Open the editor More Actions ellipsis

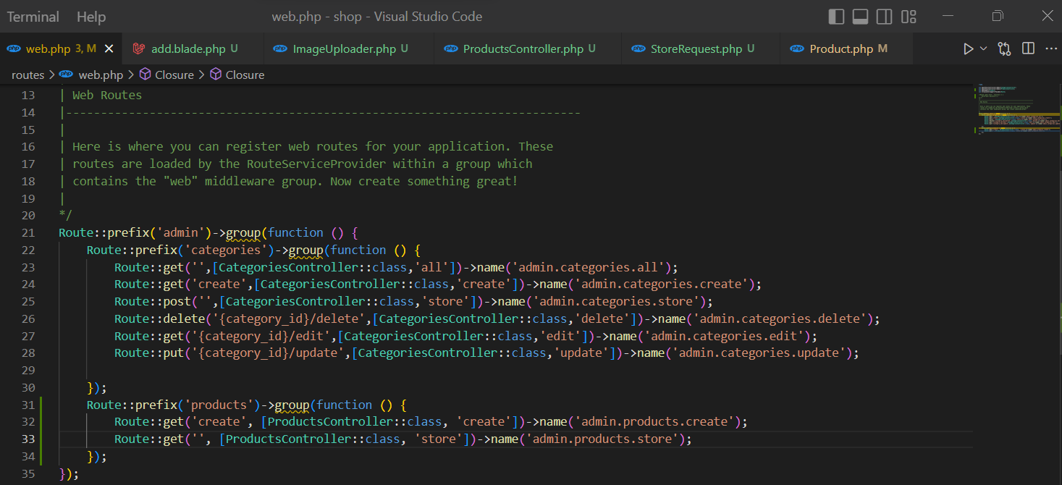1050,48
